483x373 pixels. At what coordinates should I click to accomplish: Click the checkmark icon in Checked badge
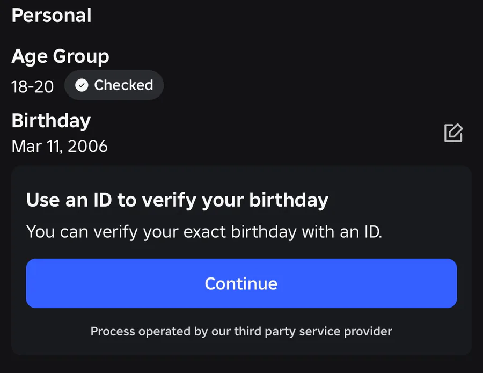click(x=82, y=85)
